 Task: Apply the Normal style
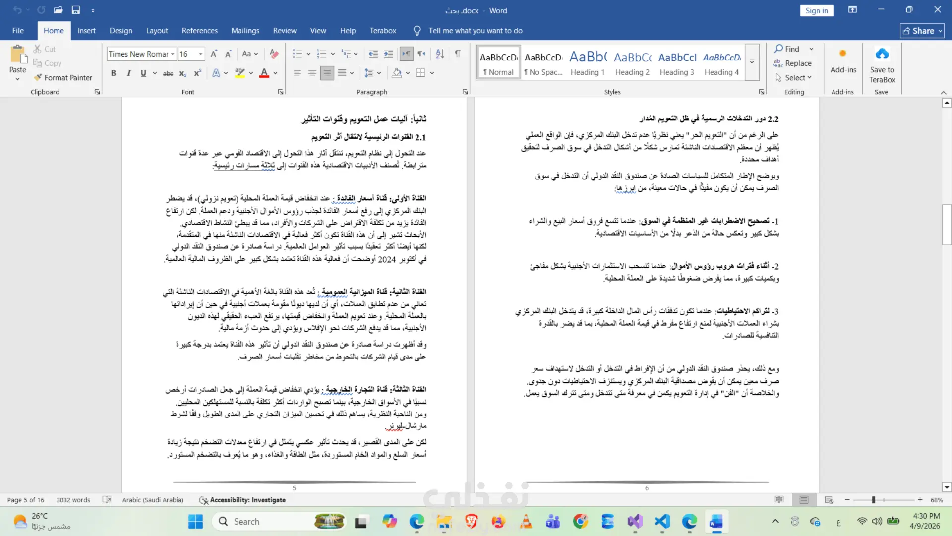coord(498,62)
